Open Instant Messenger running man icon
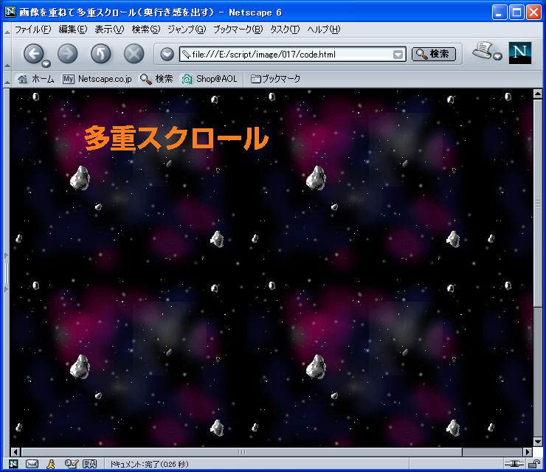546x472 pixels. pyautogui.click(x=51, y=464)
